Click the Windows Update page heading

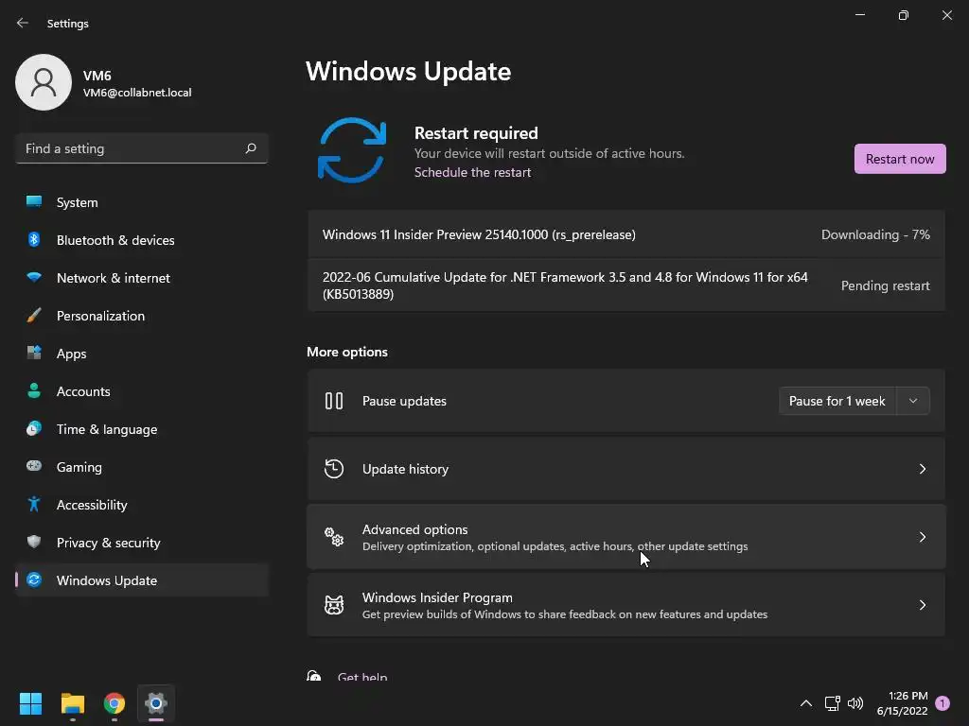click(409, 72)
